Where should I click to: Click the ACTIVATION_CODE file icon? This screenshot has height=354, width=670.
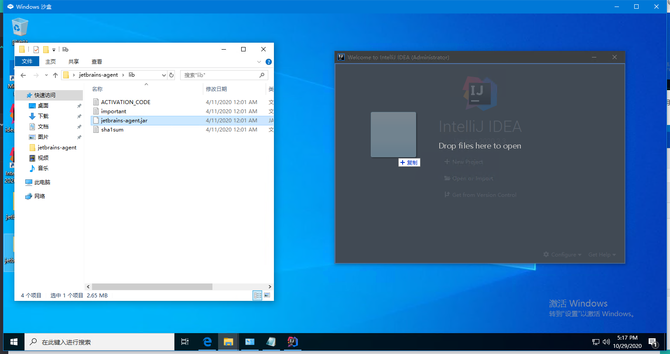(96, 102)
